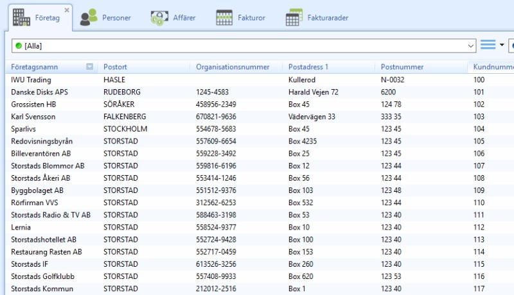Select the Storstads Åkeri AB row
Screen dimensions: 514x295
pos(260,178)
